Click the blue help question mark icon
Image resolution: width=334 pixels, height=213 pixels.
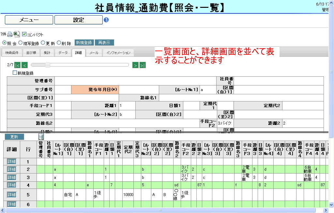106,20
